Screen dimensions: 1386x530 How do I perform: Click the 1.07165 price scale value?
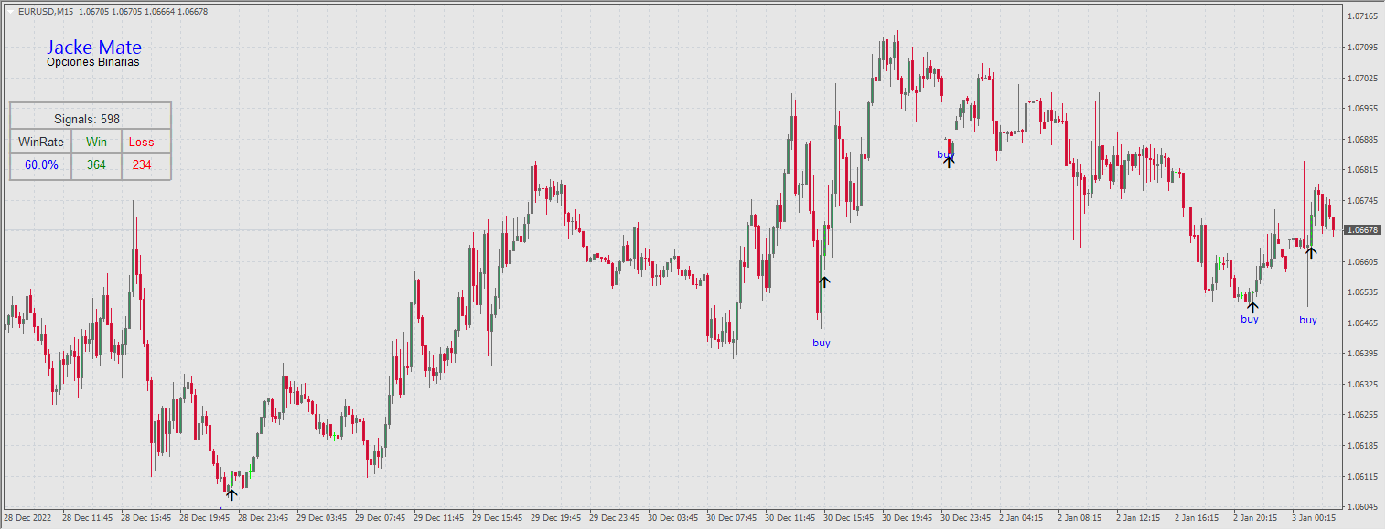(x=1364, y=16)
